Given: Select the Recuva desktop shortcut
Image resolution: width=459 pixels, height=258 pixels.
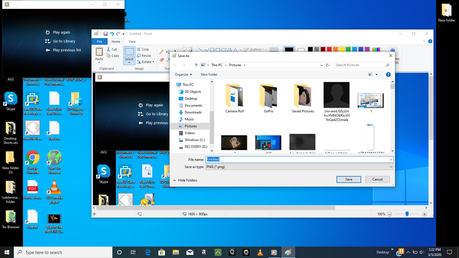Looking at the screenshot, I should (54, 131).
